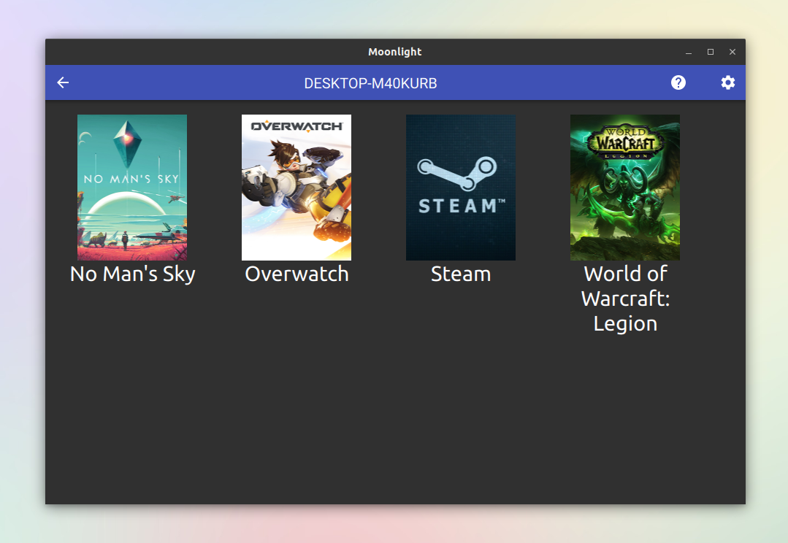The image size is (788, 543).
Task: Click the DESKTOP-M40KURB host name header
Action: tap(370, 83)
